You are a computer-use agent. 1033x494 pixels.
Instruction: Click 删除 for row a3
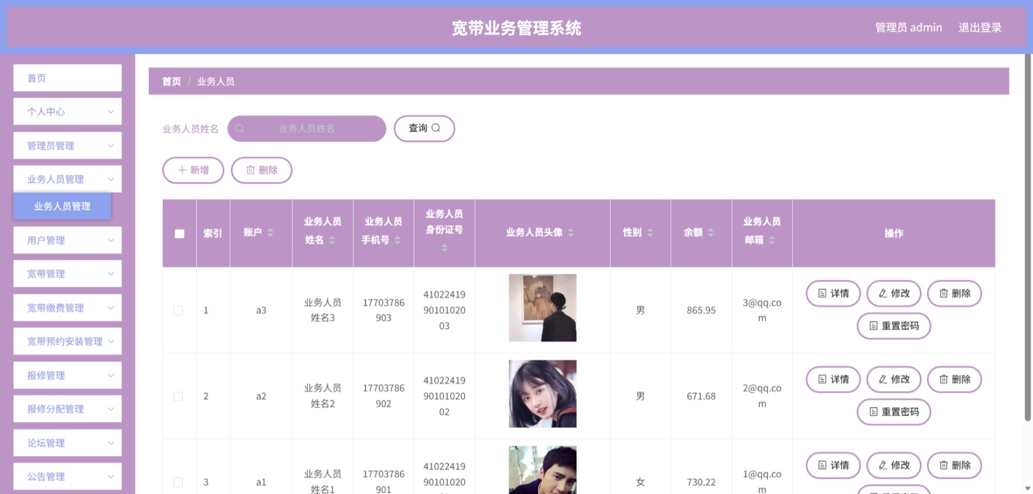[x=954, y=293]
